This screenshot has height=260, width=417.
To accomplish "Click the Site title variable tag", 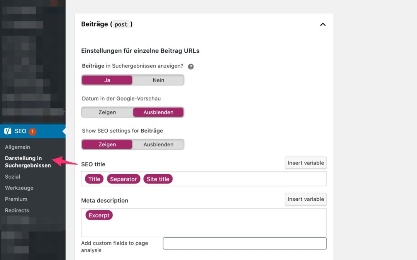I will (158, 179).
